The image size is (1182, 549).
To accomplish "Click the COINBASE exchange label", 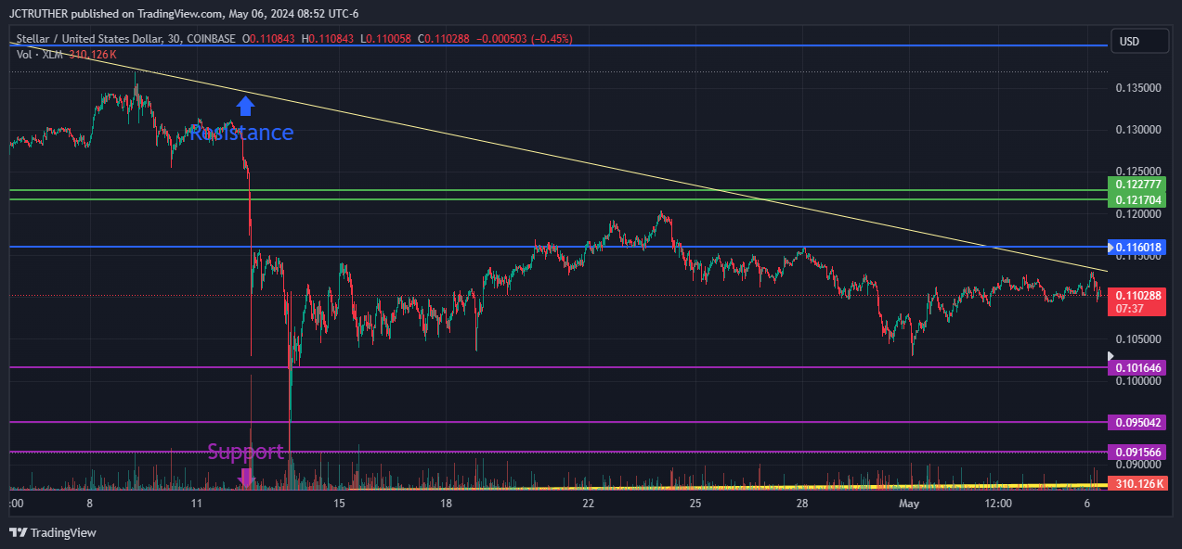I will (211, 39).
